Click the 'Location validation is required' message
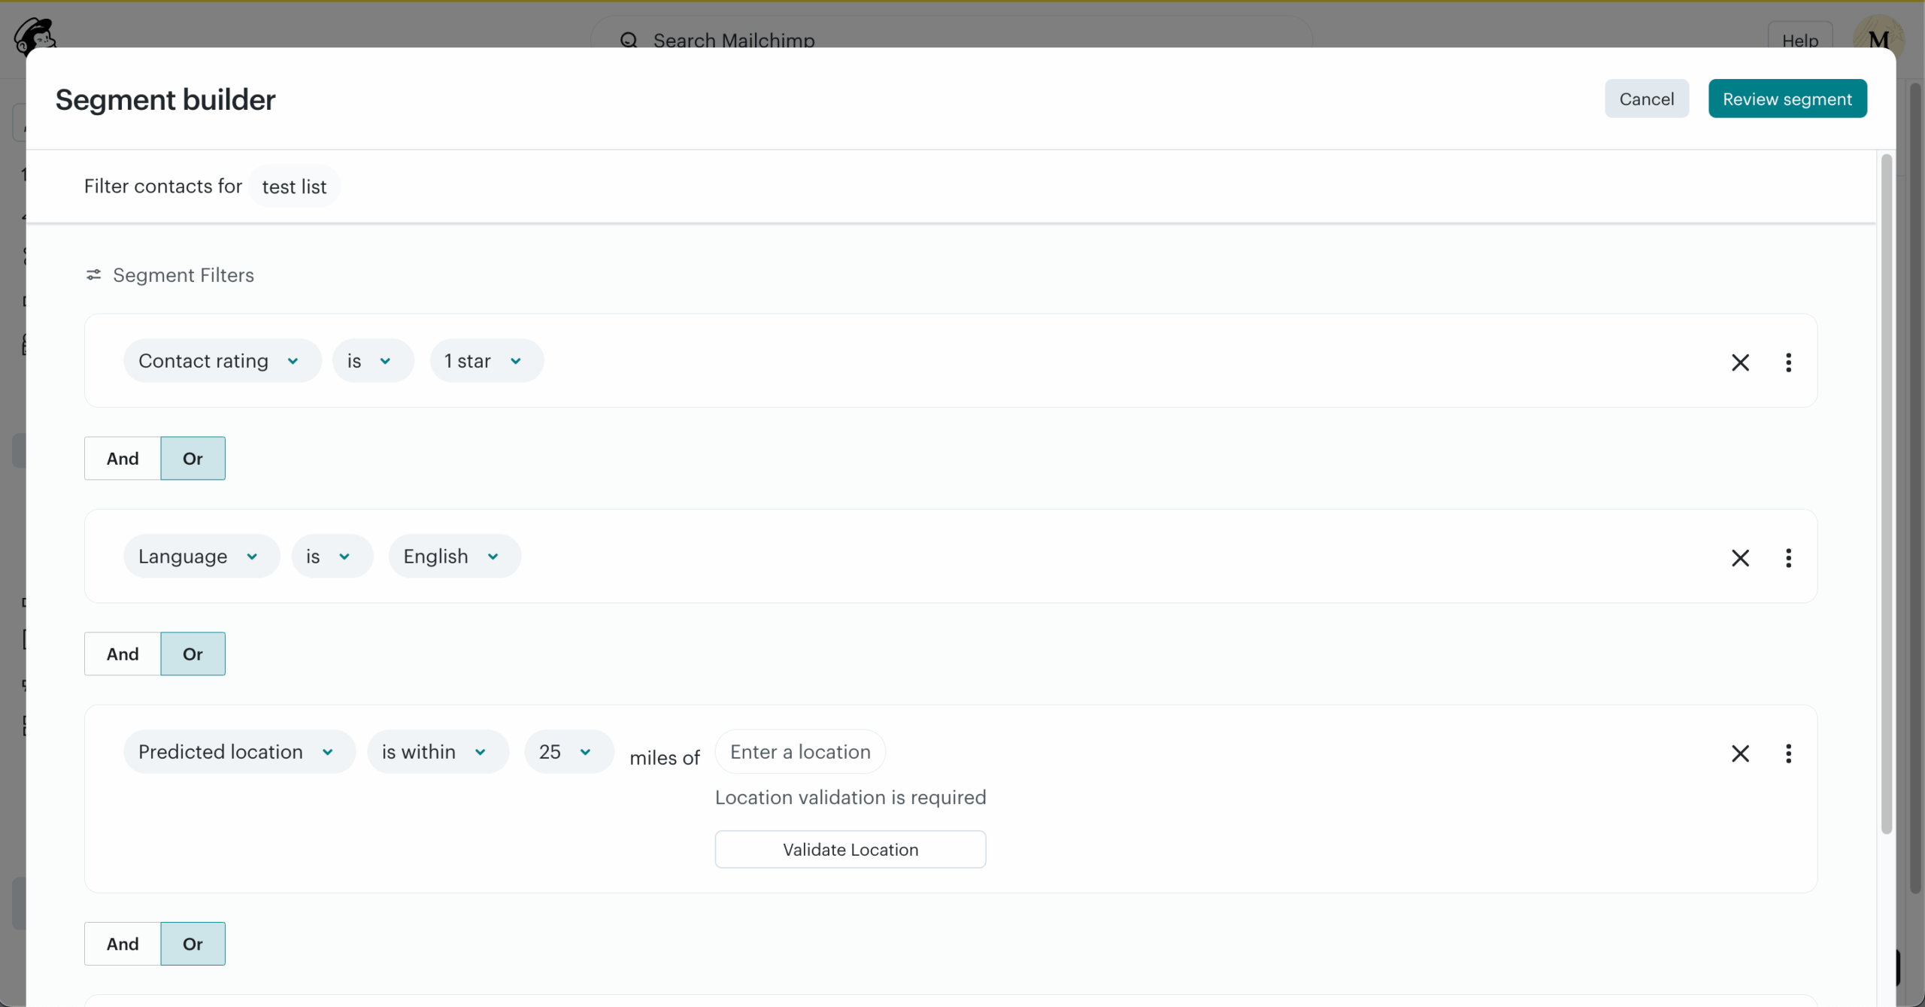Viewport: 1925px width, 1007px height. 850,797
